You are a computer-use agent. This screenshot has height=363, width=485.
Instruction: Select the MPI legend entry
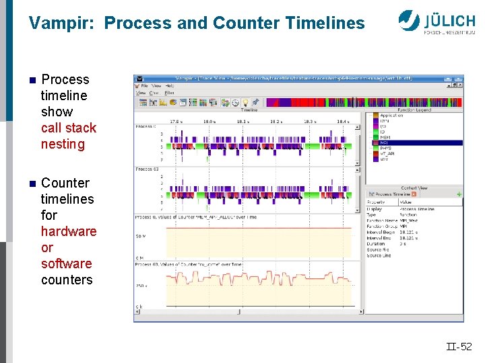[417, 143]
